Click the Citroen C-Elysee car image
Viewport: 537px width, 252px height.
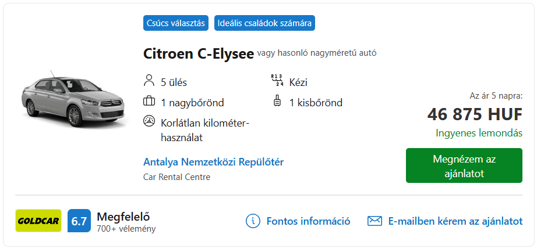tap(73, 99)
